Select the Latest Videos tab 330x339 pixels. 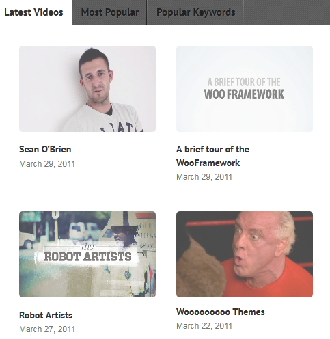coord(33,12)
